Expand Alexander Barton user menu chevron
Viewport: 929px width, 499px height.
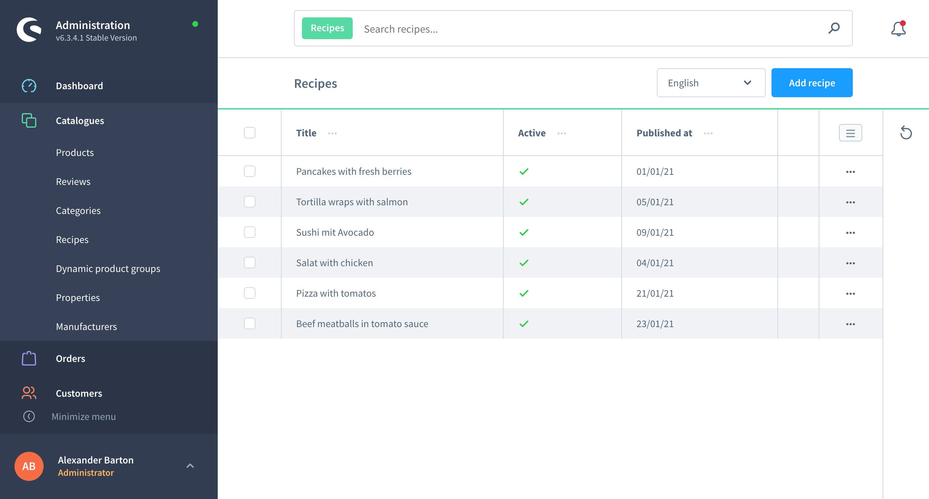tap(190, 466)
